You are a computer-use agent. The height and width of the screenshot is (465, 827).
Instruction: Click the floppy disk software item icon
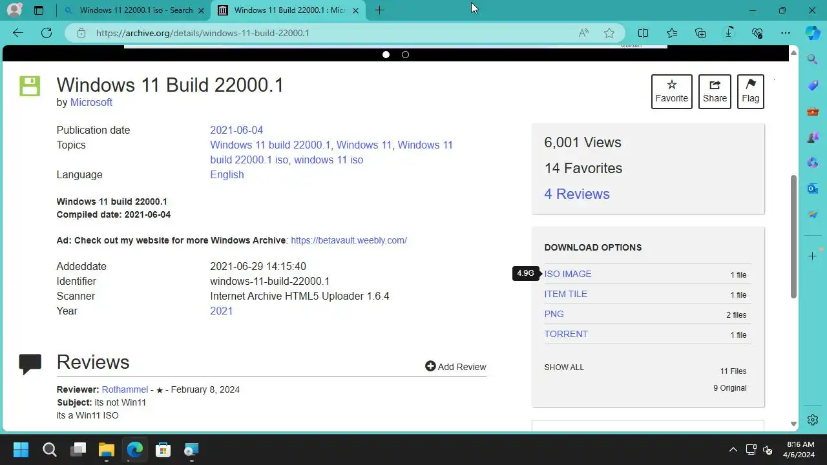click(x=30, y=86)
